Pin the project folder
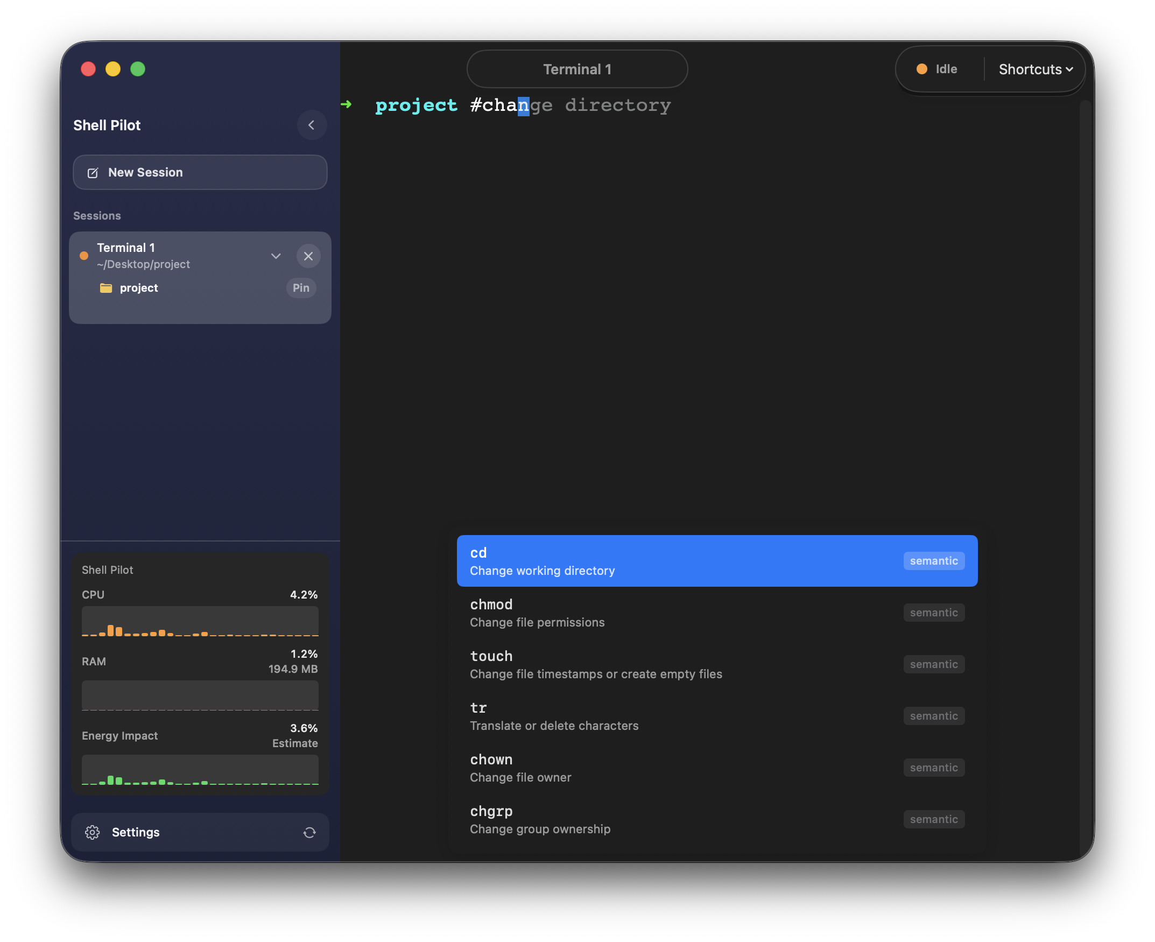Screen dimensions: 1155x942 (x=301, y=288)
